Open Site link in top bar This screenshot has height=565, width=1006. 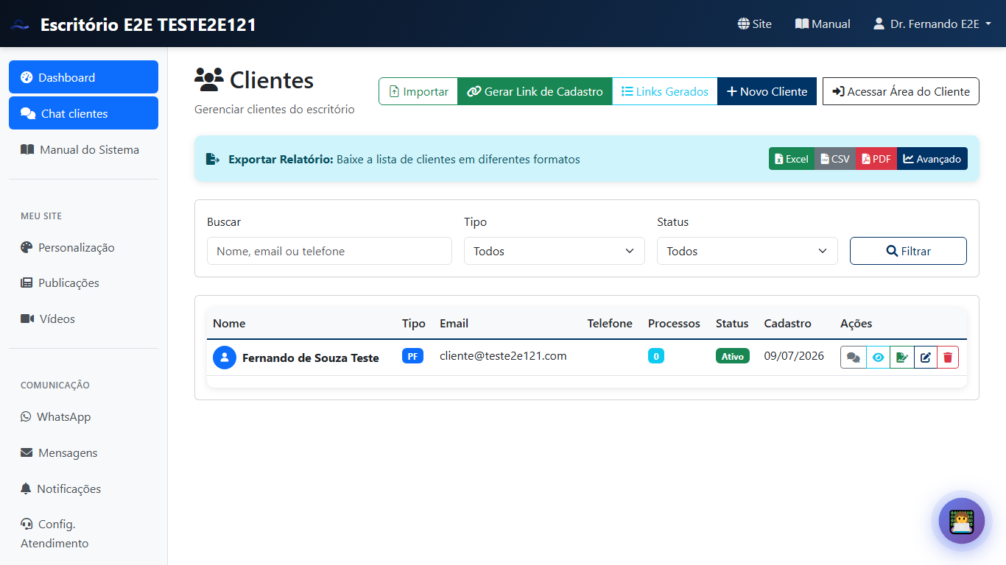pyautogui.click(x=754, y=24)
